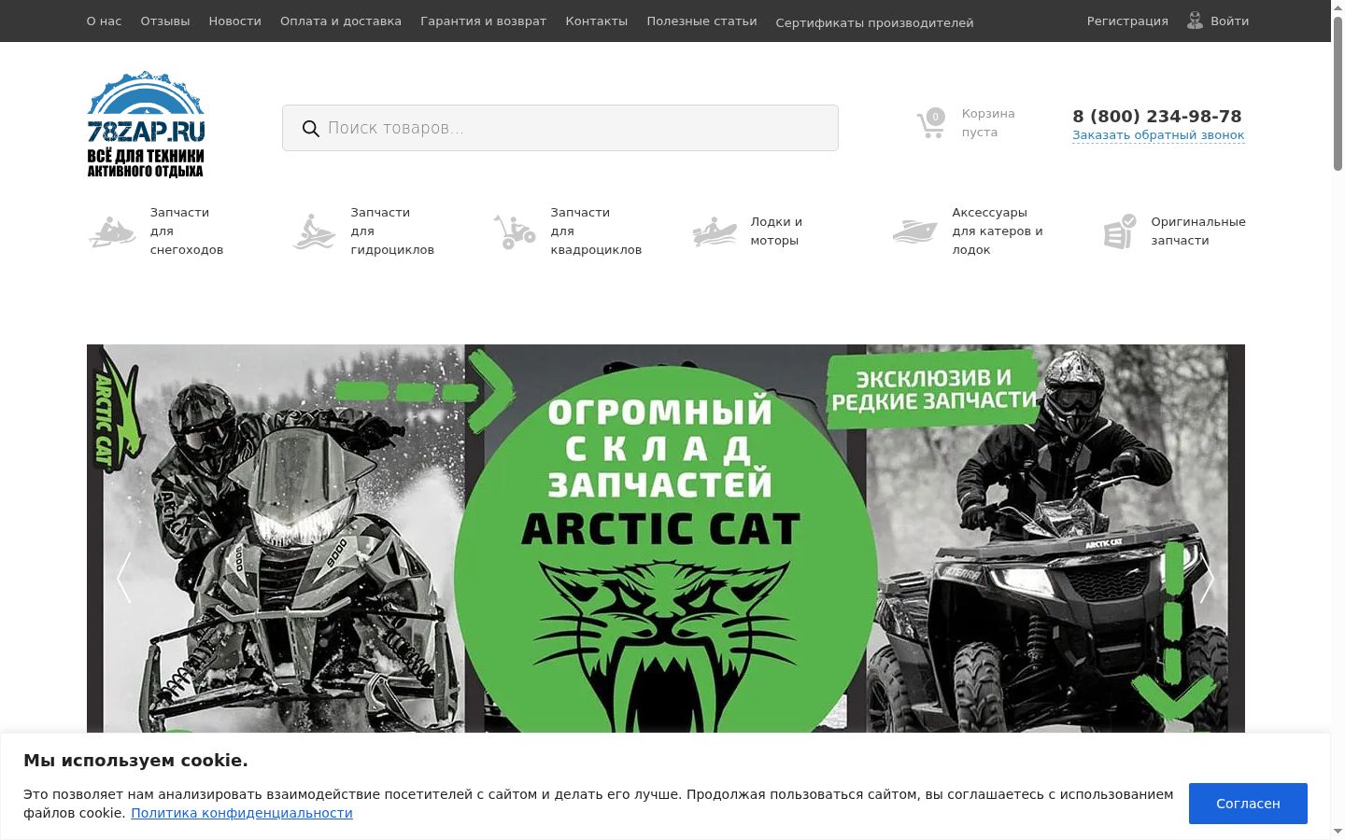Open the Отзывы menu item
This screenshot has width=1345, height=840.
click(165, 21)
